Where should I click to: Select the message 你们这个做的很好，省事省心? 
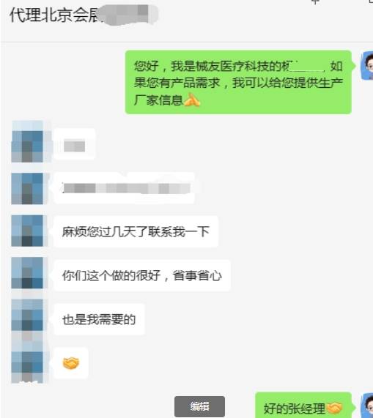[142, 275]
